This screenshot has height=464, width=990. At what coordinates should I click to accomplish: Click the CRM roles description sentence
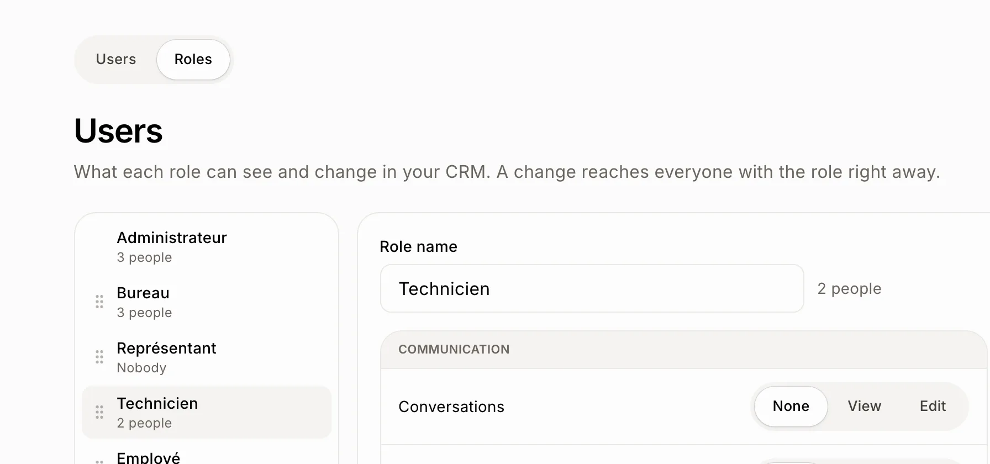[x=507, y=172]
